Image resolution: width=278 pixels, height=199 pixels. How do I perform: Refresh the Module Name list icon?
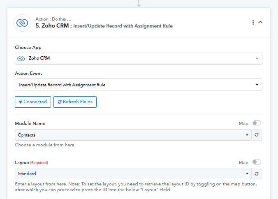pyautogui.click(x=257, y=135)
